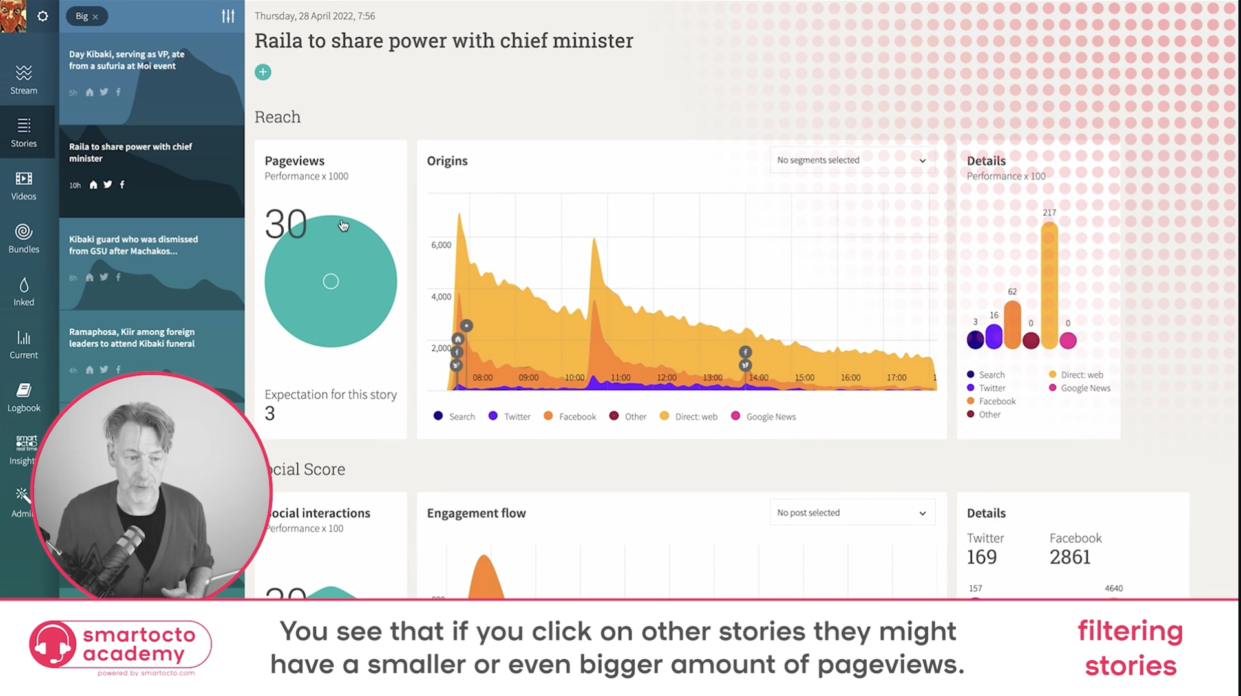This screenshot has width=1241, height=696.
Task: Open the Inked section in the sidebar
Action: coord(24,291)
